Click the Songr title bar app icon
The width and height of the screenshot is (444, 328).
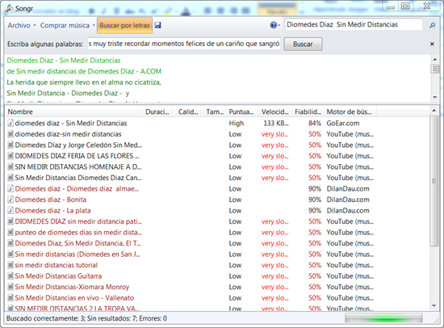click(9, 8)
